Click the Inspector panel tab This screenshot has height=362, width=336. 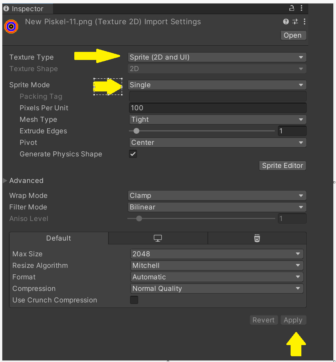[27, 8]
